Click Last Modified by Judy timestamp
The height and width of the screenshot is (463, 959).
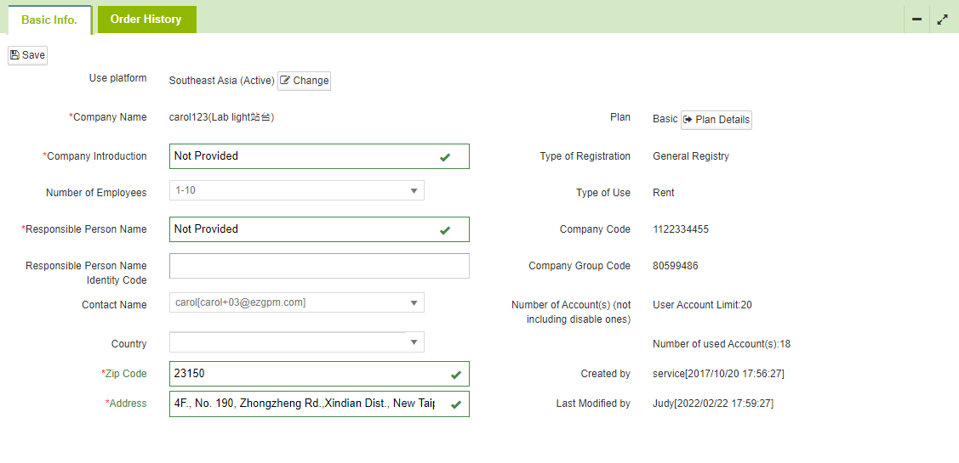click(x=713, y=404)
